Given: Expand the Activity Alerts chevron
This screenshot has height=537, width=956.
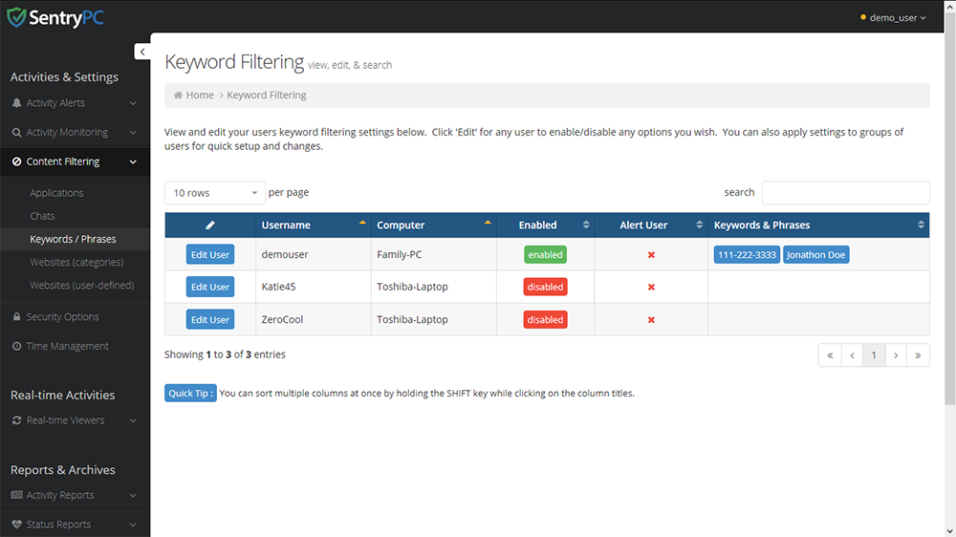Looking at the screenshot, I should click(133, 103).
